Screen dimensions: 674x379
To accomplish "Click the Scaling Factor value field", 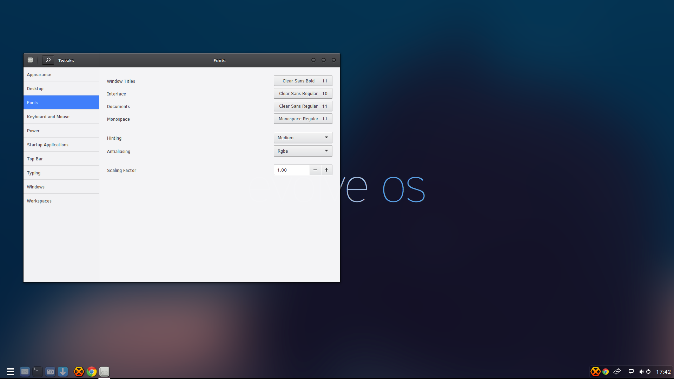I will 292,170.
